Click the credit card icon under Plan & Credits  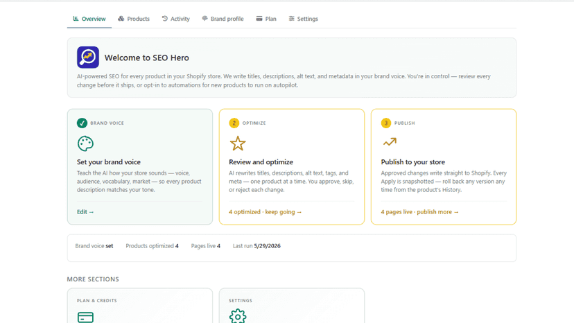pos(85,317)
